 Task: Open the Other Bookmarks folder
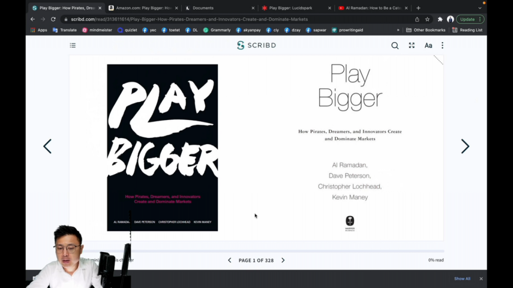pos(426,30)
